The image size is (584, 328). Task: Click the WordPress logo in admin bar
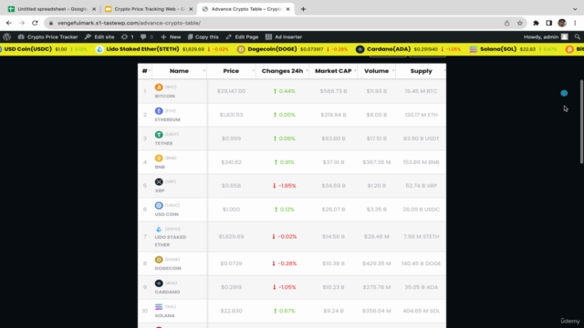point(7,36)
